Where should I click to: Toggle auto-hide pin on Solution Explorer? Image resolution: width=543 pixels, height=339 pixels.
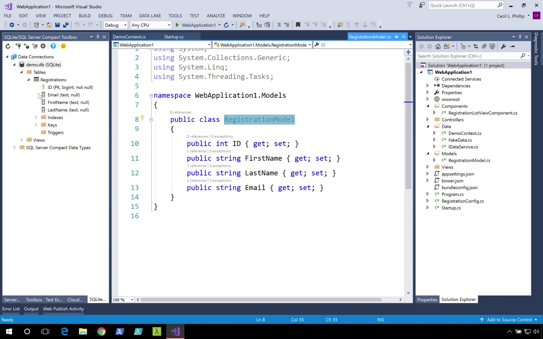tap(520, 37)
